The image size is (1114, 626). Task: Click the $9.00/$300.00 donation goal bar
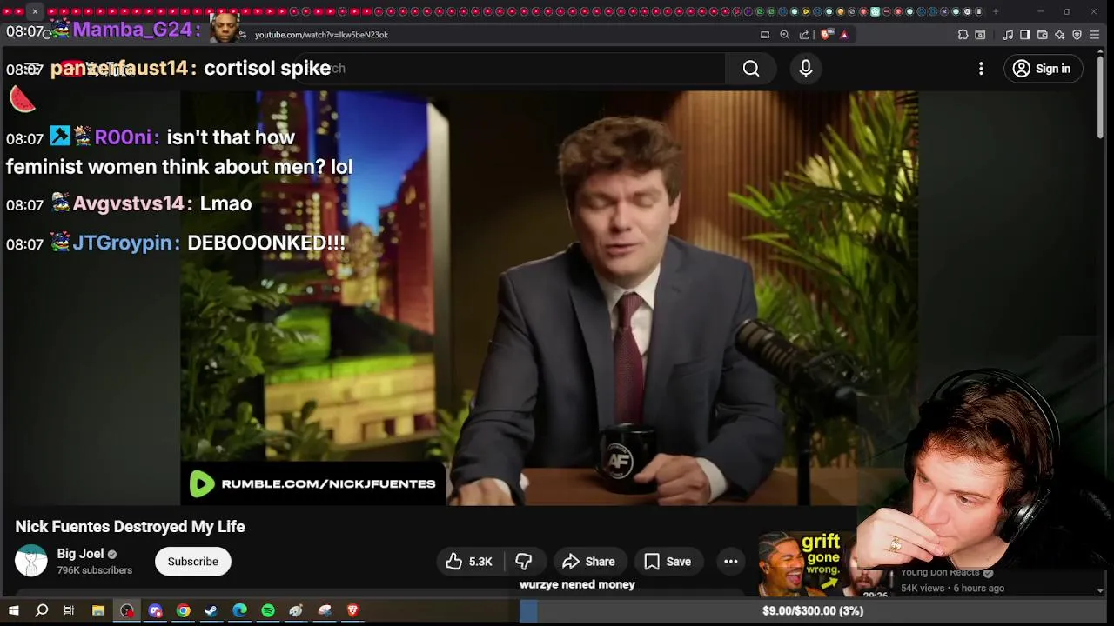(x=812, y=611)
